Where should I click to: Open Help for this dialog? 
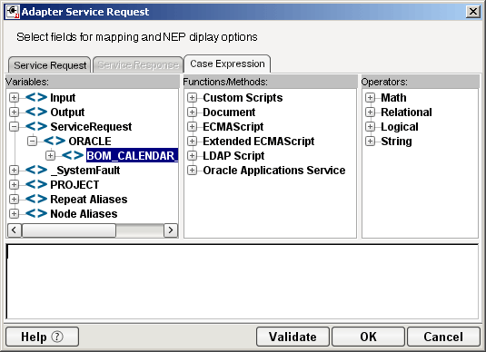[x=42, y=337]
